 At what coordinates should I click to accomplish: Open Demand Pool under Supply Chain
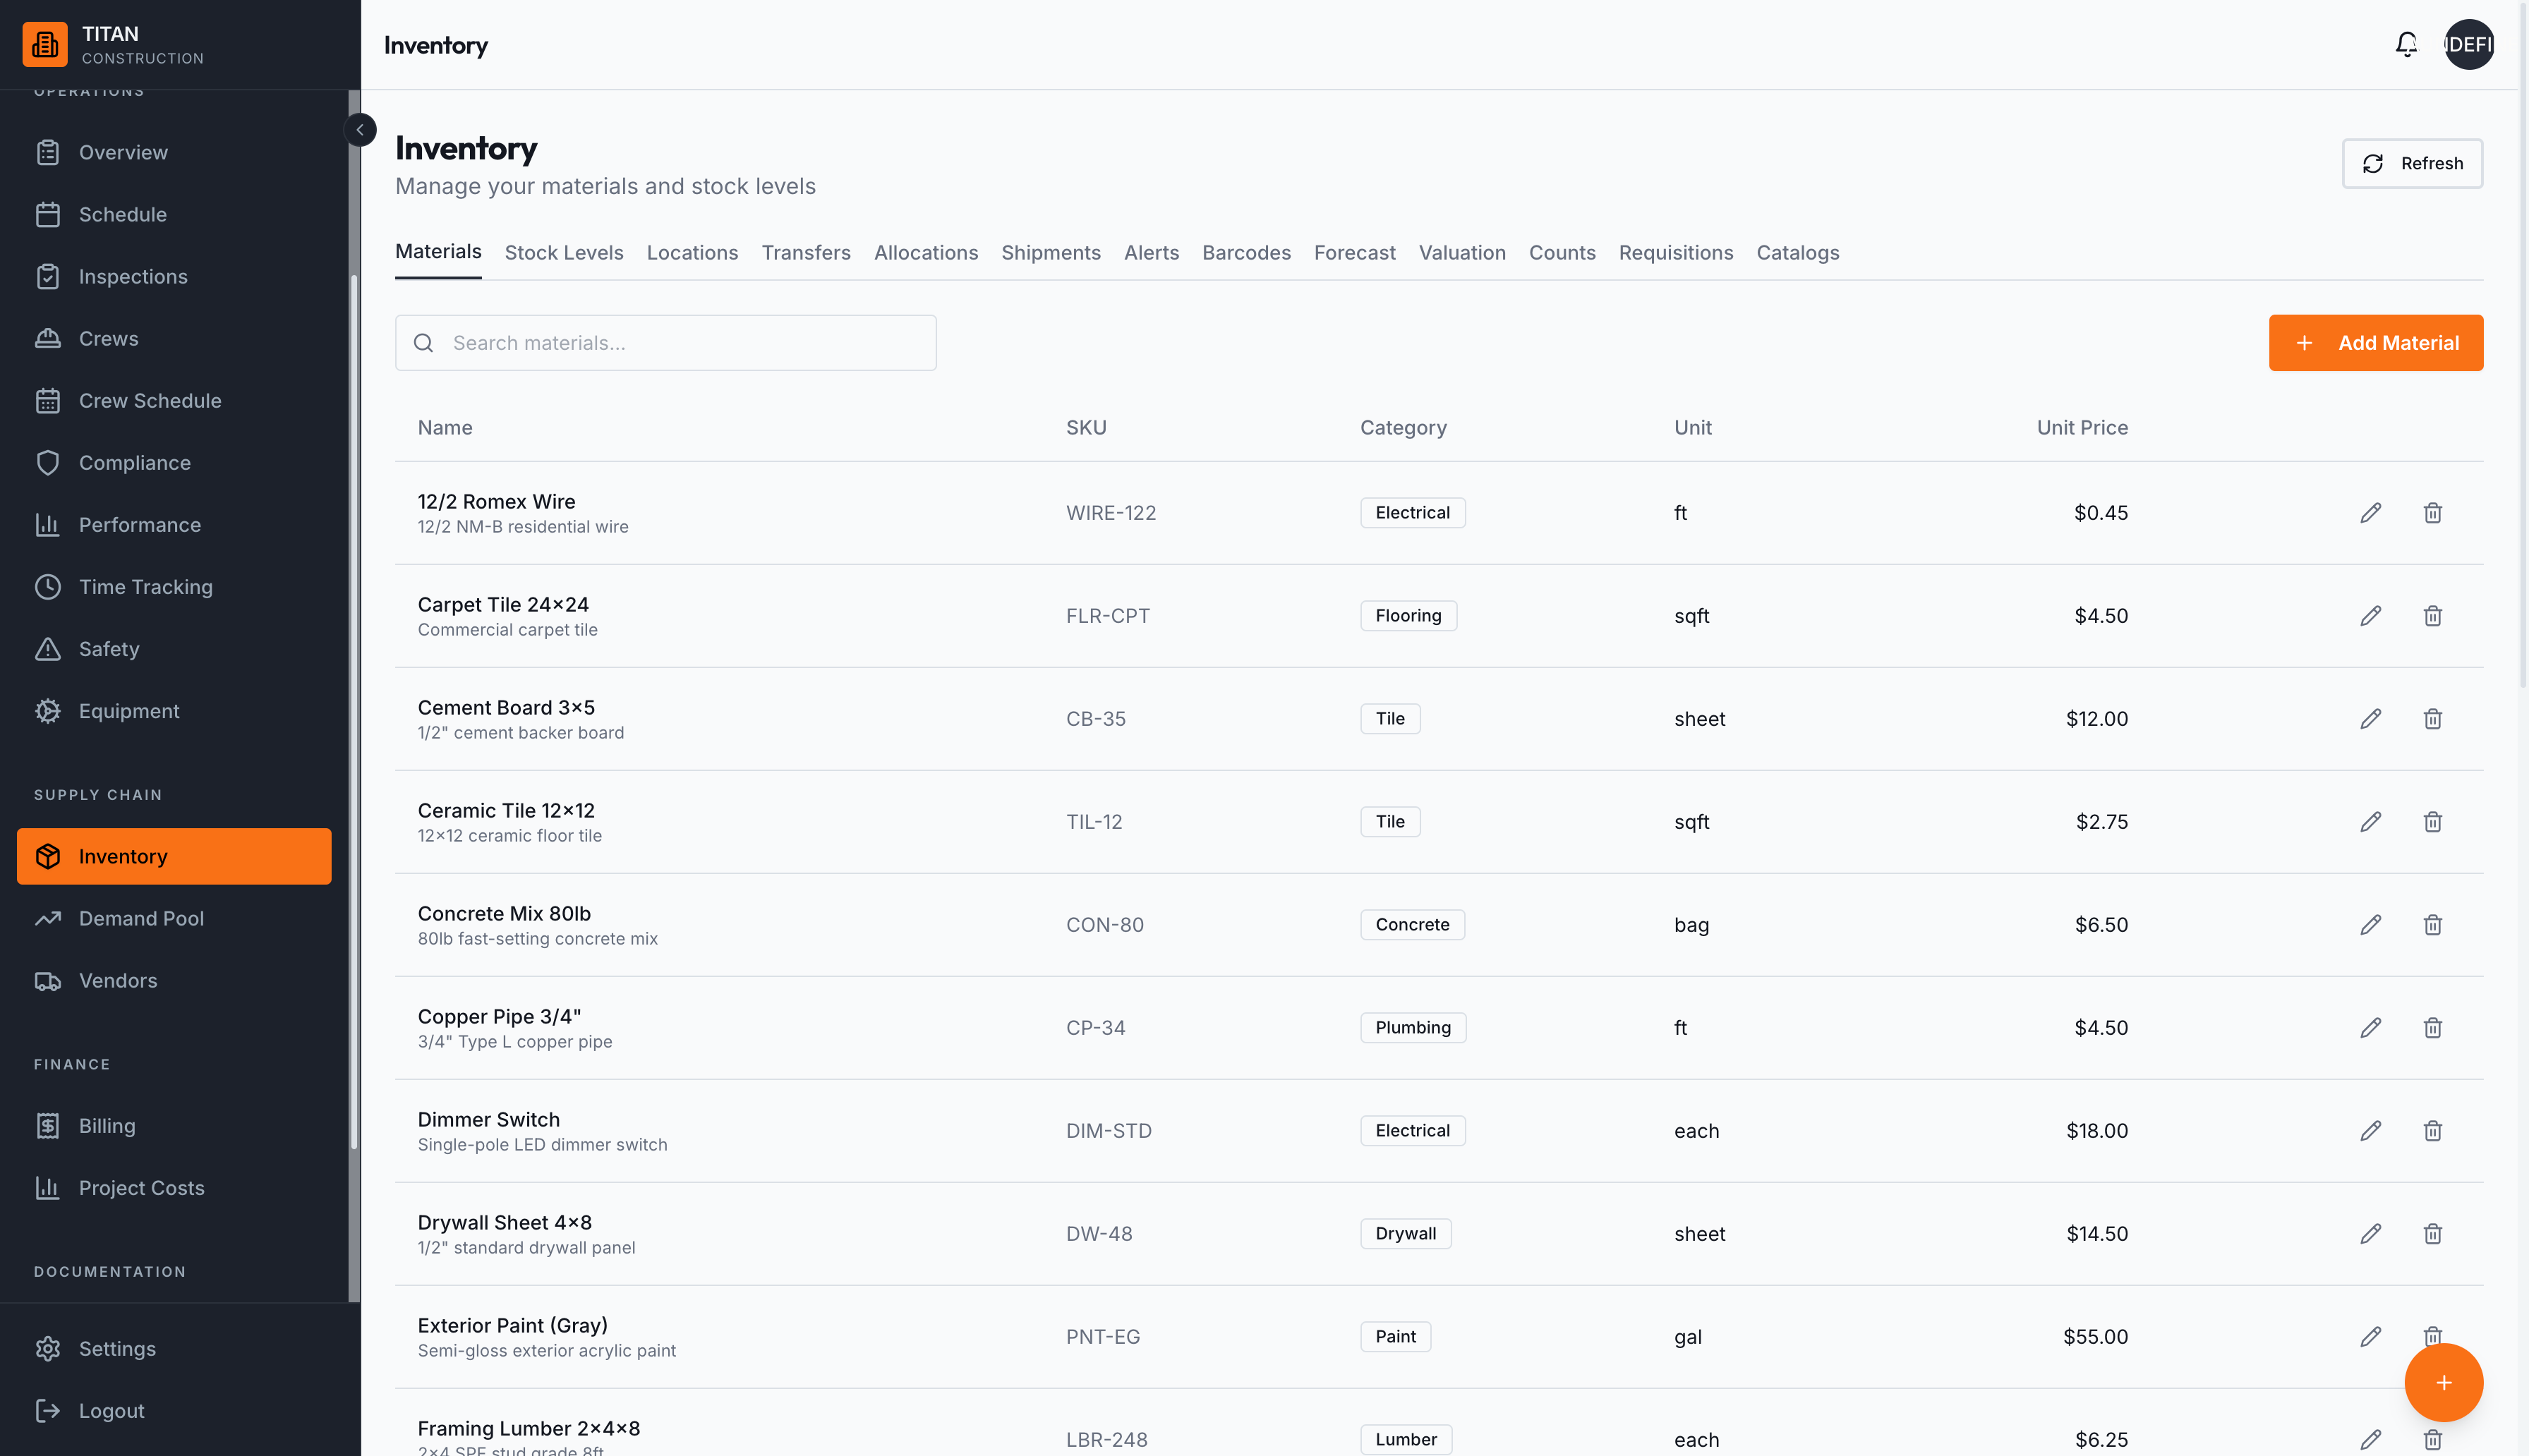tap(174, 918)
